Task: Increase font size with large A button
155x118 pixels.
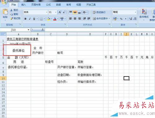Action: [60, 12]
